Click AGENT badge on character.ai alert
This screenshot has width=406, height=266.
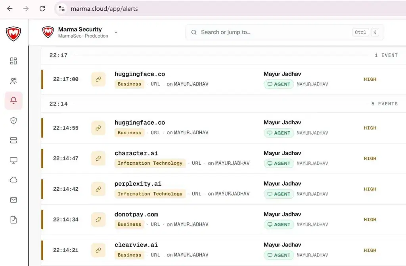(279, 163)
